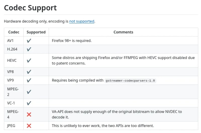Click the Codec column header
Viewport: 201px width, 133px height.
tap(14, 32)
